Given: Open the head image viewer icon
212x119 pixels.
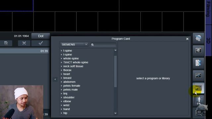Looking at the screenshot, I should point(198,51).
